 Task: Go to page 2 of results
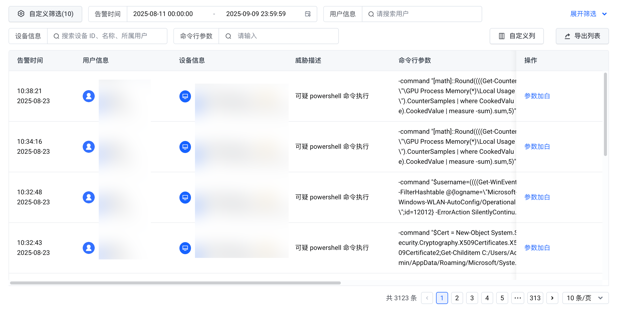point(457,298)
